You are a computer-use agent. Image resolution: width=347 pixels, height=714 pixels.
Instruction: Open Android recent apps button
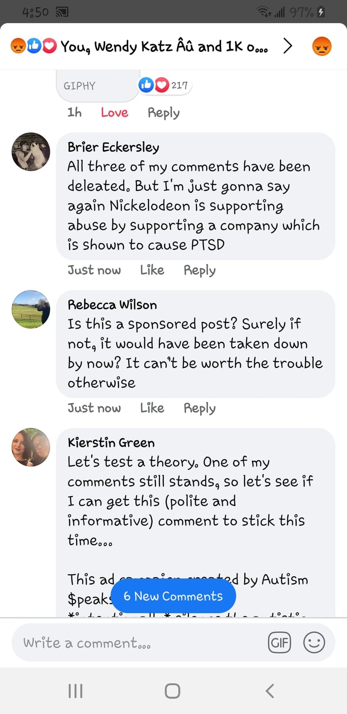point(76,691)
